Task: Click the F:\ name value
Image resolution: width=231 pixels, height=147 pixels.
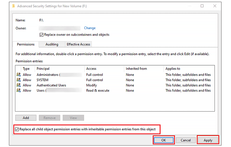Action: pos(41,20)
